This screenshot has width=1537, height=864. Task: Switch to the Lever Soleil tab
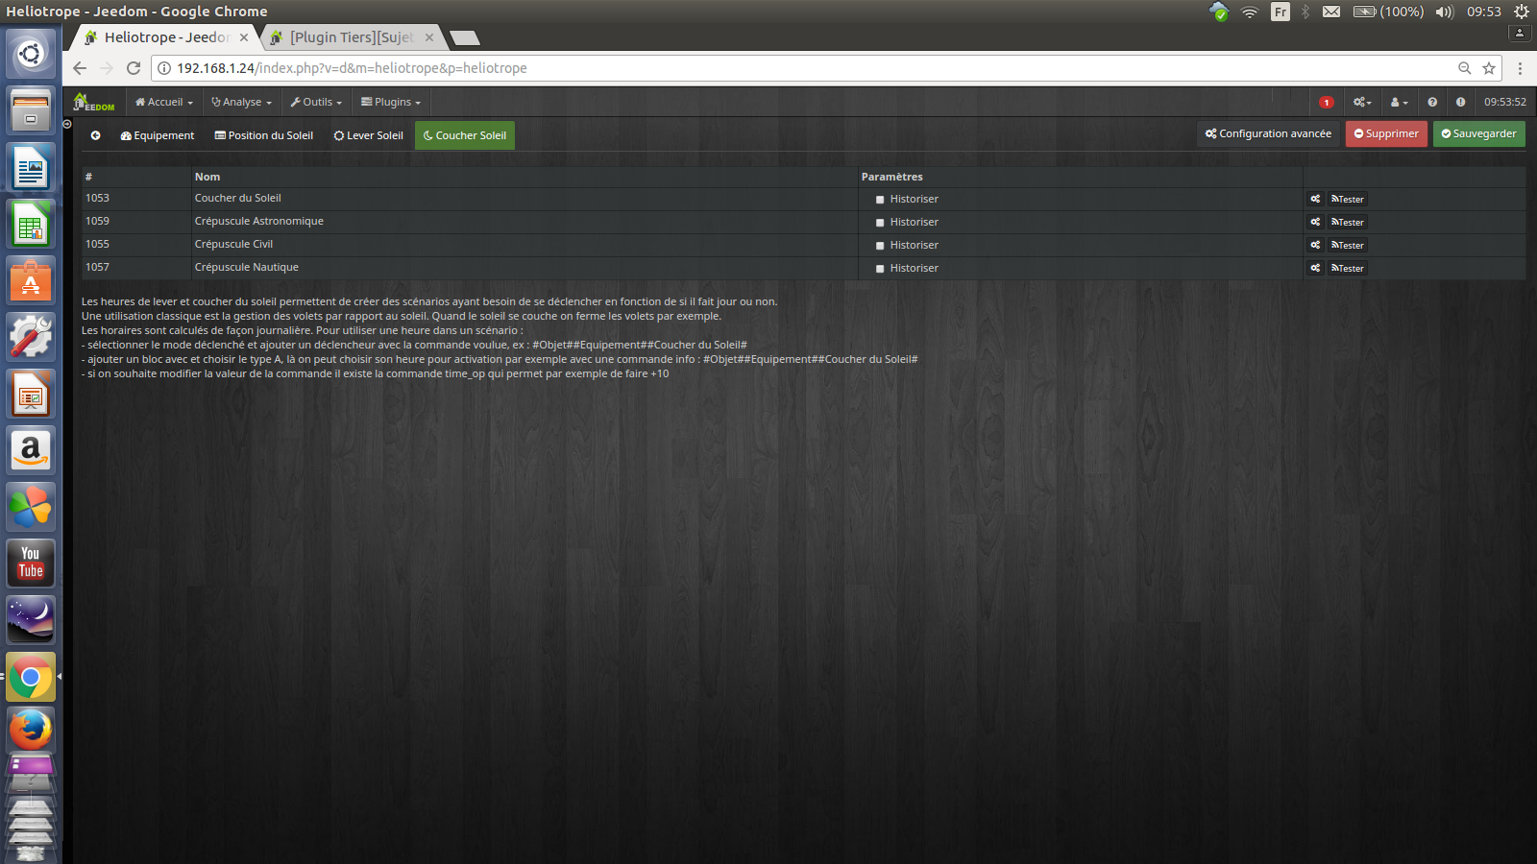click(x=369, y=135)
